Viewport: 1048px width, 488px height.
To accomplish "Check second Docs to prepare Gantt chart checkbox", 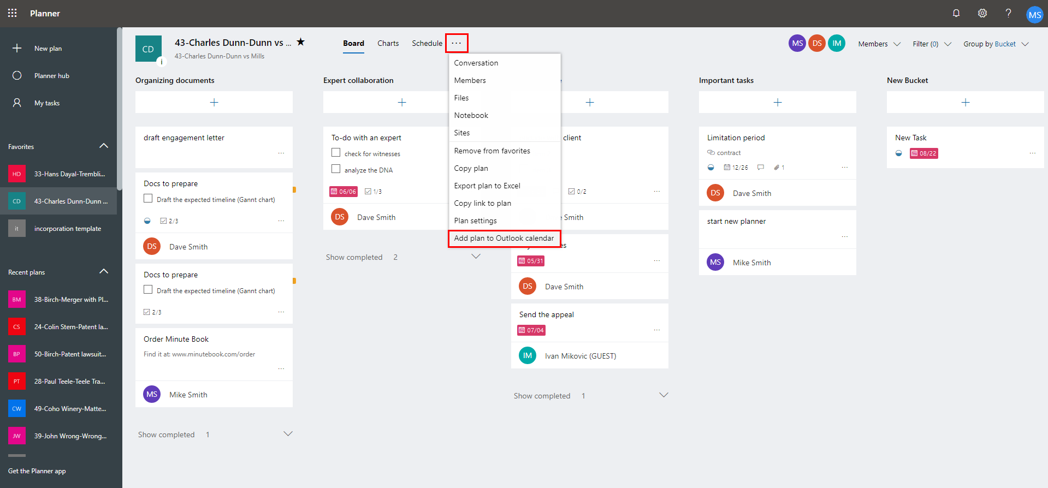I will tap(148, 290).
